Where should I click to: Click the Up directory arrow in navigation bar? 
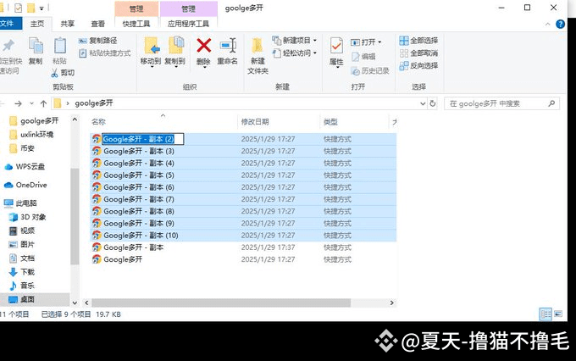(43, 103)
